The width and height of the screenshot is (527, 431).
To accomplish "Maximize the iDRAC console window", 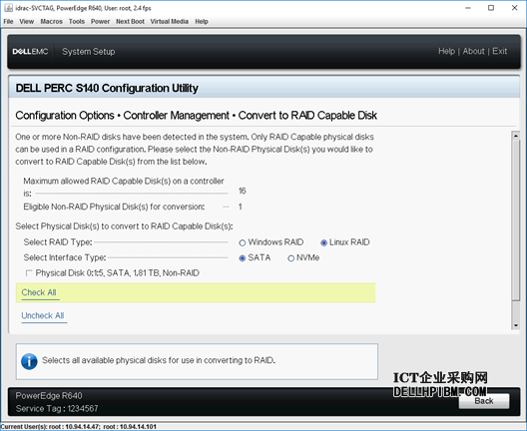I will 491,8.
